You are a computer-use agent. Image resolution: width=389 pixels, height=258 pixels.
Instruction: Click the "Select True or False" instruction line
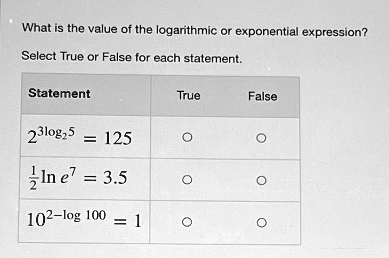tap(131, 57)
